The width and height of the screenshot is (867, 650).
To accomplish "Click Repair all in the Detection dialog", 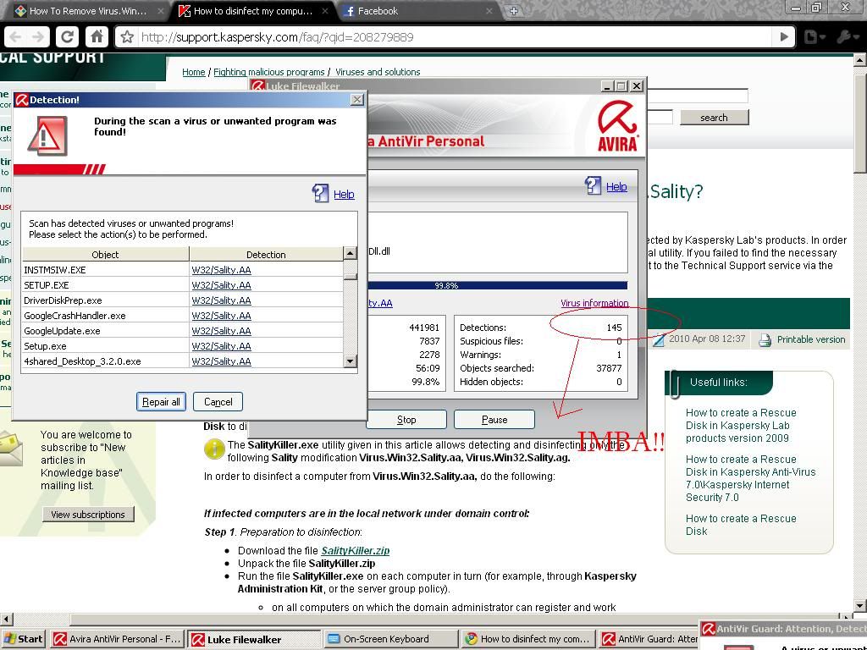I will (x=161, y=402).
